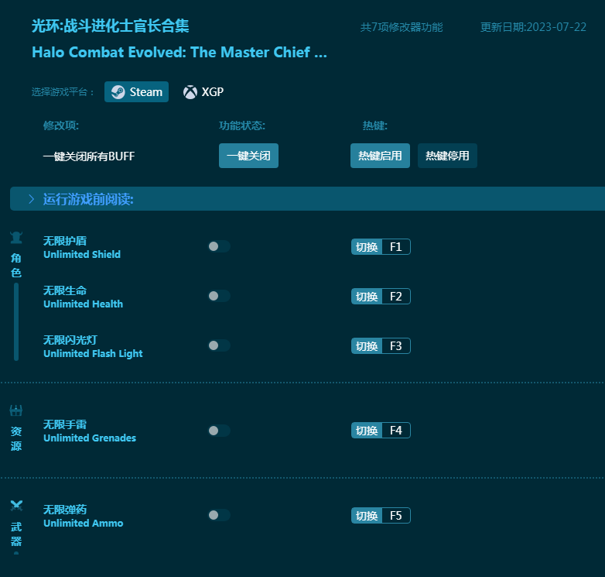Click the F3 hotkey field
The image size is (605, 577).
pos(396,345)
